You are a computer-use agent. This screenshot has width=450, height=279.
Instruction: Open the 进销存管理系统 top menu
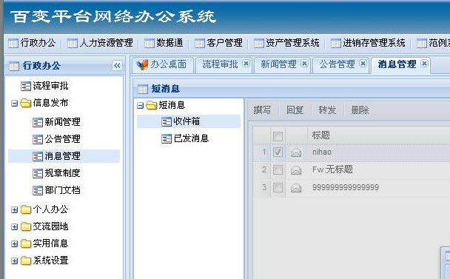click(x=368, y=43)
